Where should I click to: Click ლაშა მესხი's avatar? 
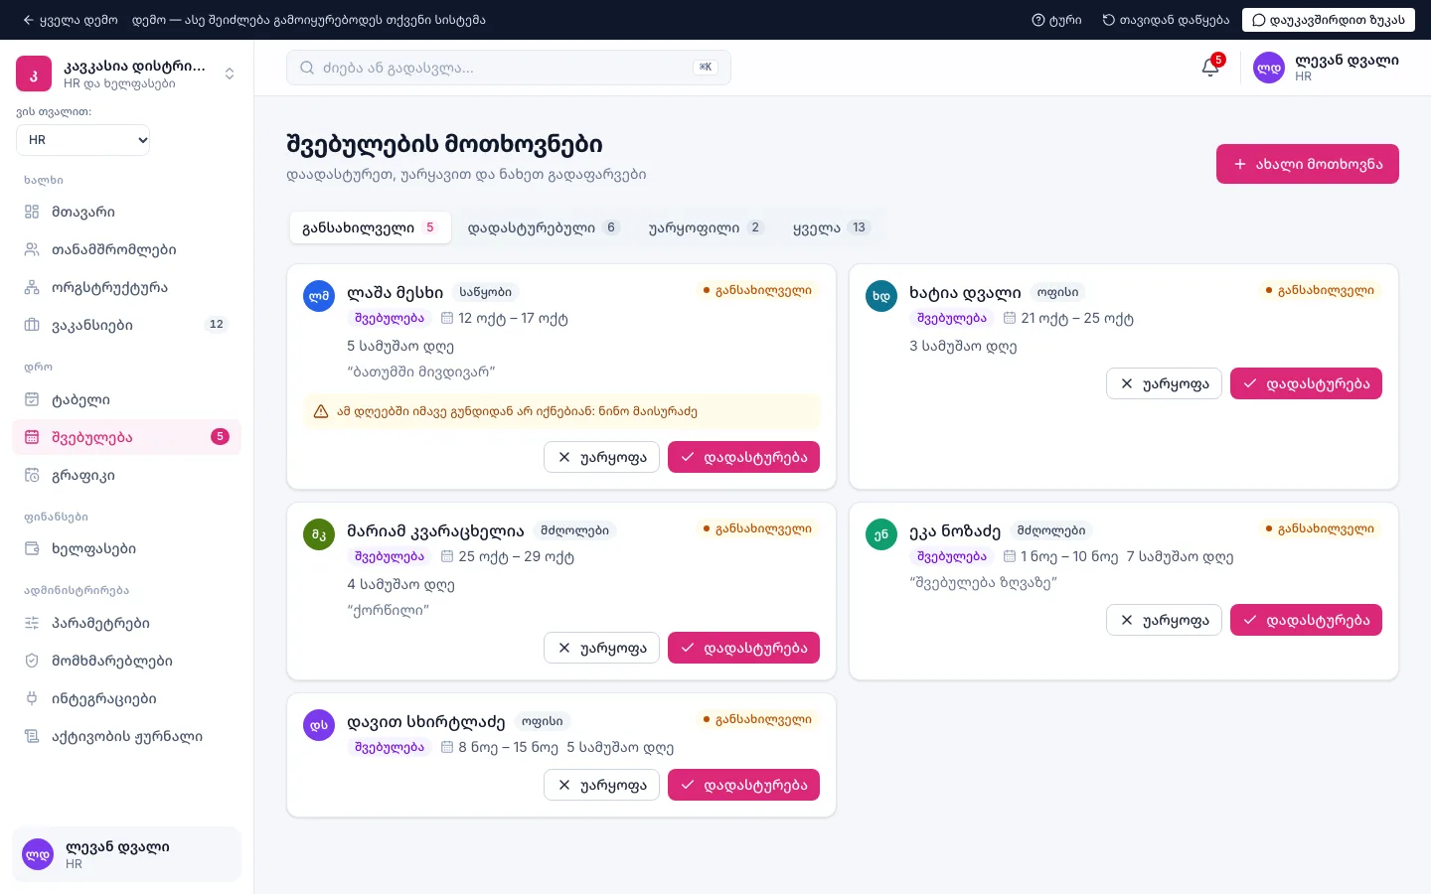(319, 296)
